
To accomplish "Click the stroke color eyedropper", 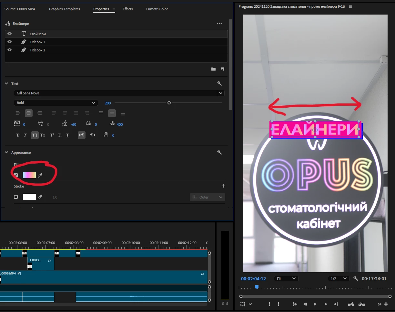I will coord(40,197).
